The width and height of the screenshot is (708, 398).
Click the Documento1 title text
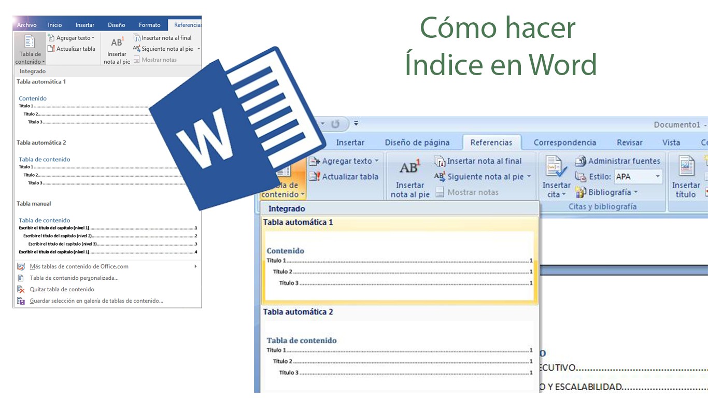point(678,124)
